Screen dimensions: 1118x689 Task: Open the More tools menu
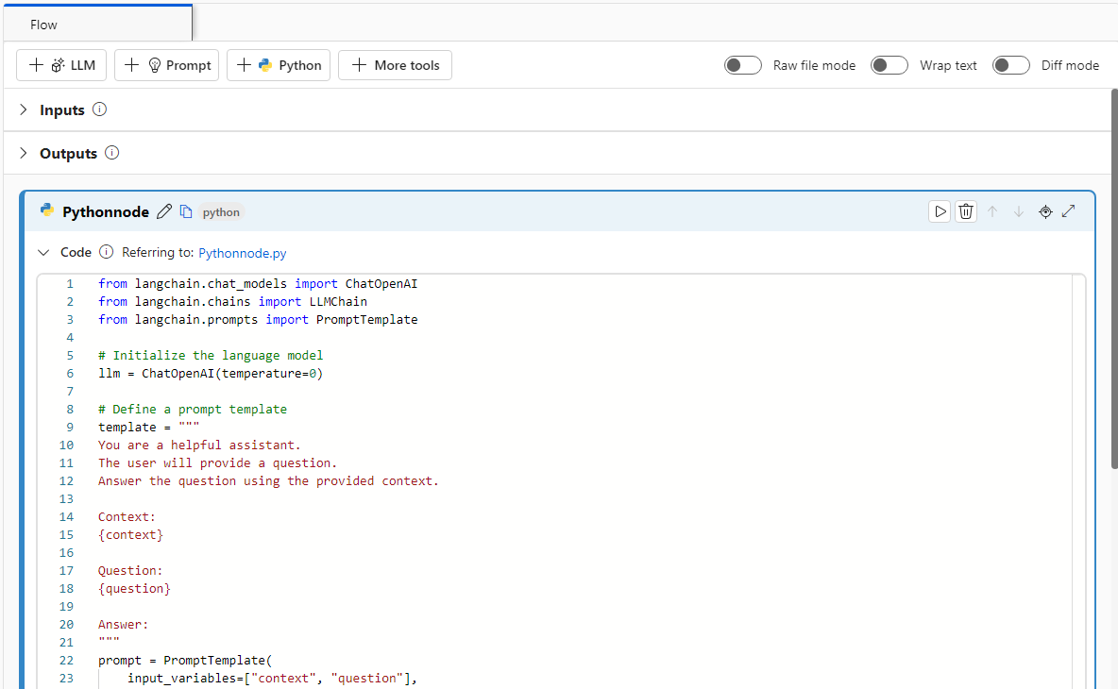click(395, 65)
